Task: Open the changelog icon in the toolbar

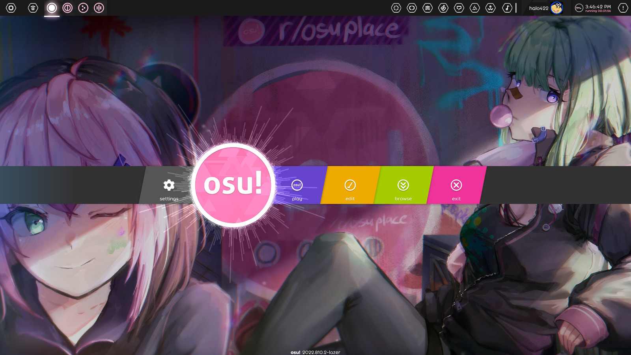Action: (412, 7)
